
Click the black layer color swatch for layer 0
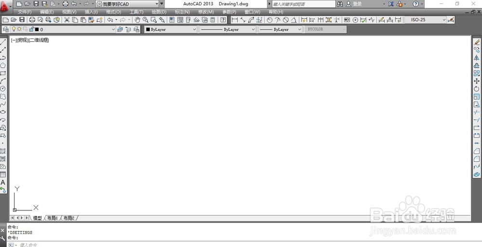point(37,29)
